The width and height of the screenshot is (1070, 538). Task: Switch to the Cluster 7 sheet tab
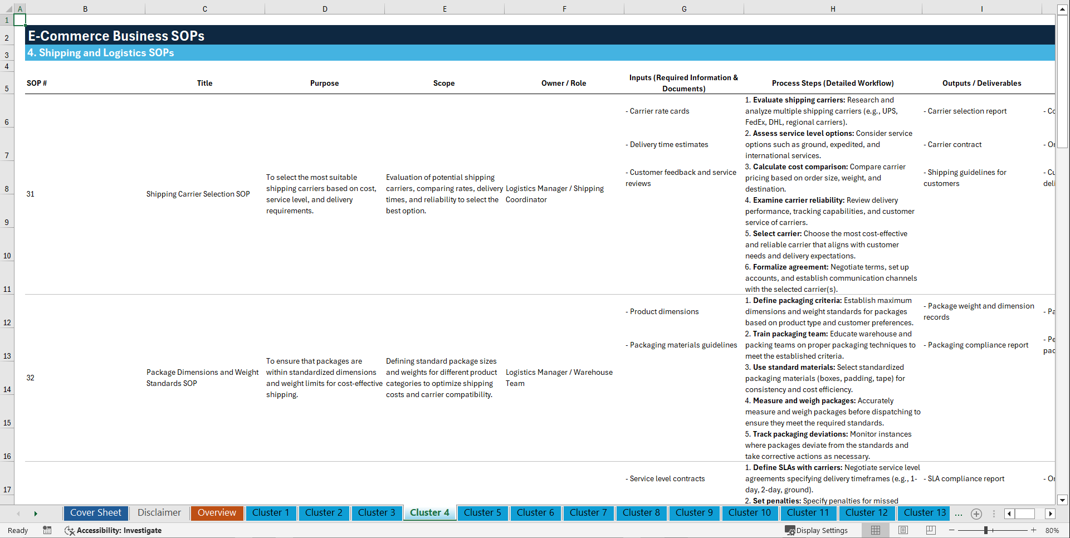pos(588,513)
